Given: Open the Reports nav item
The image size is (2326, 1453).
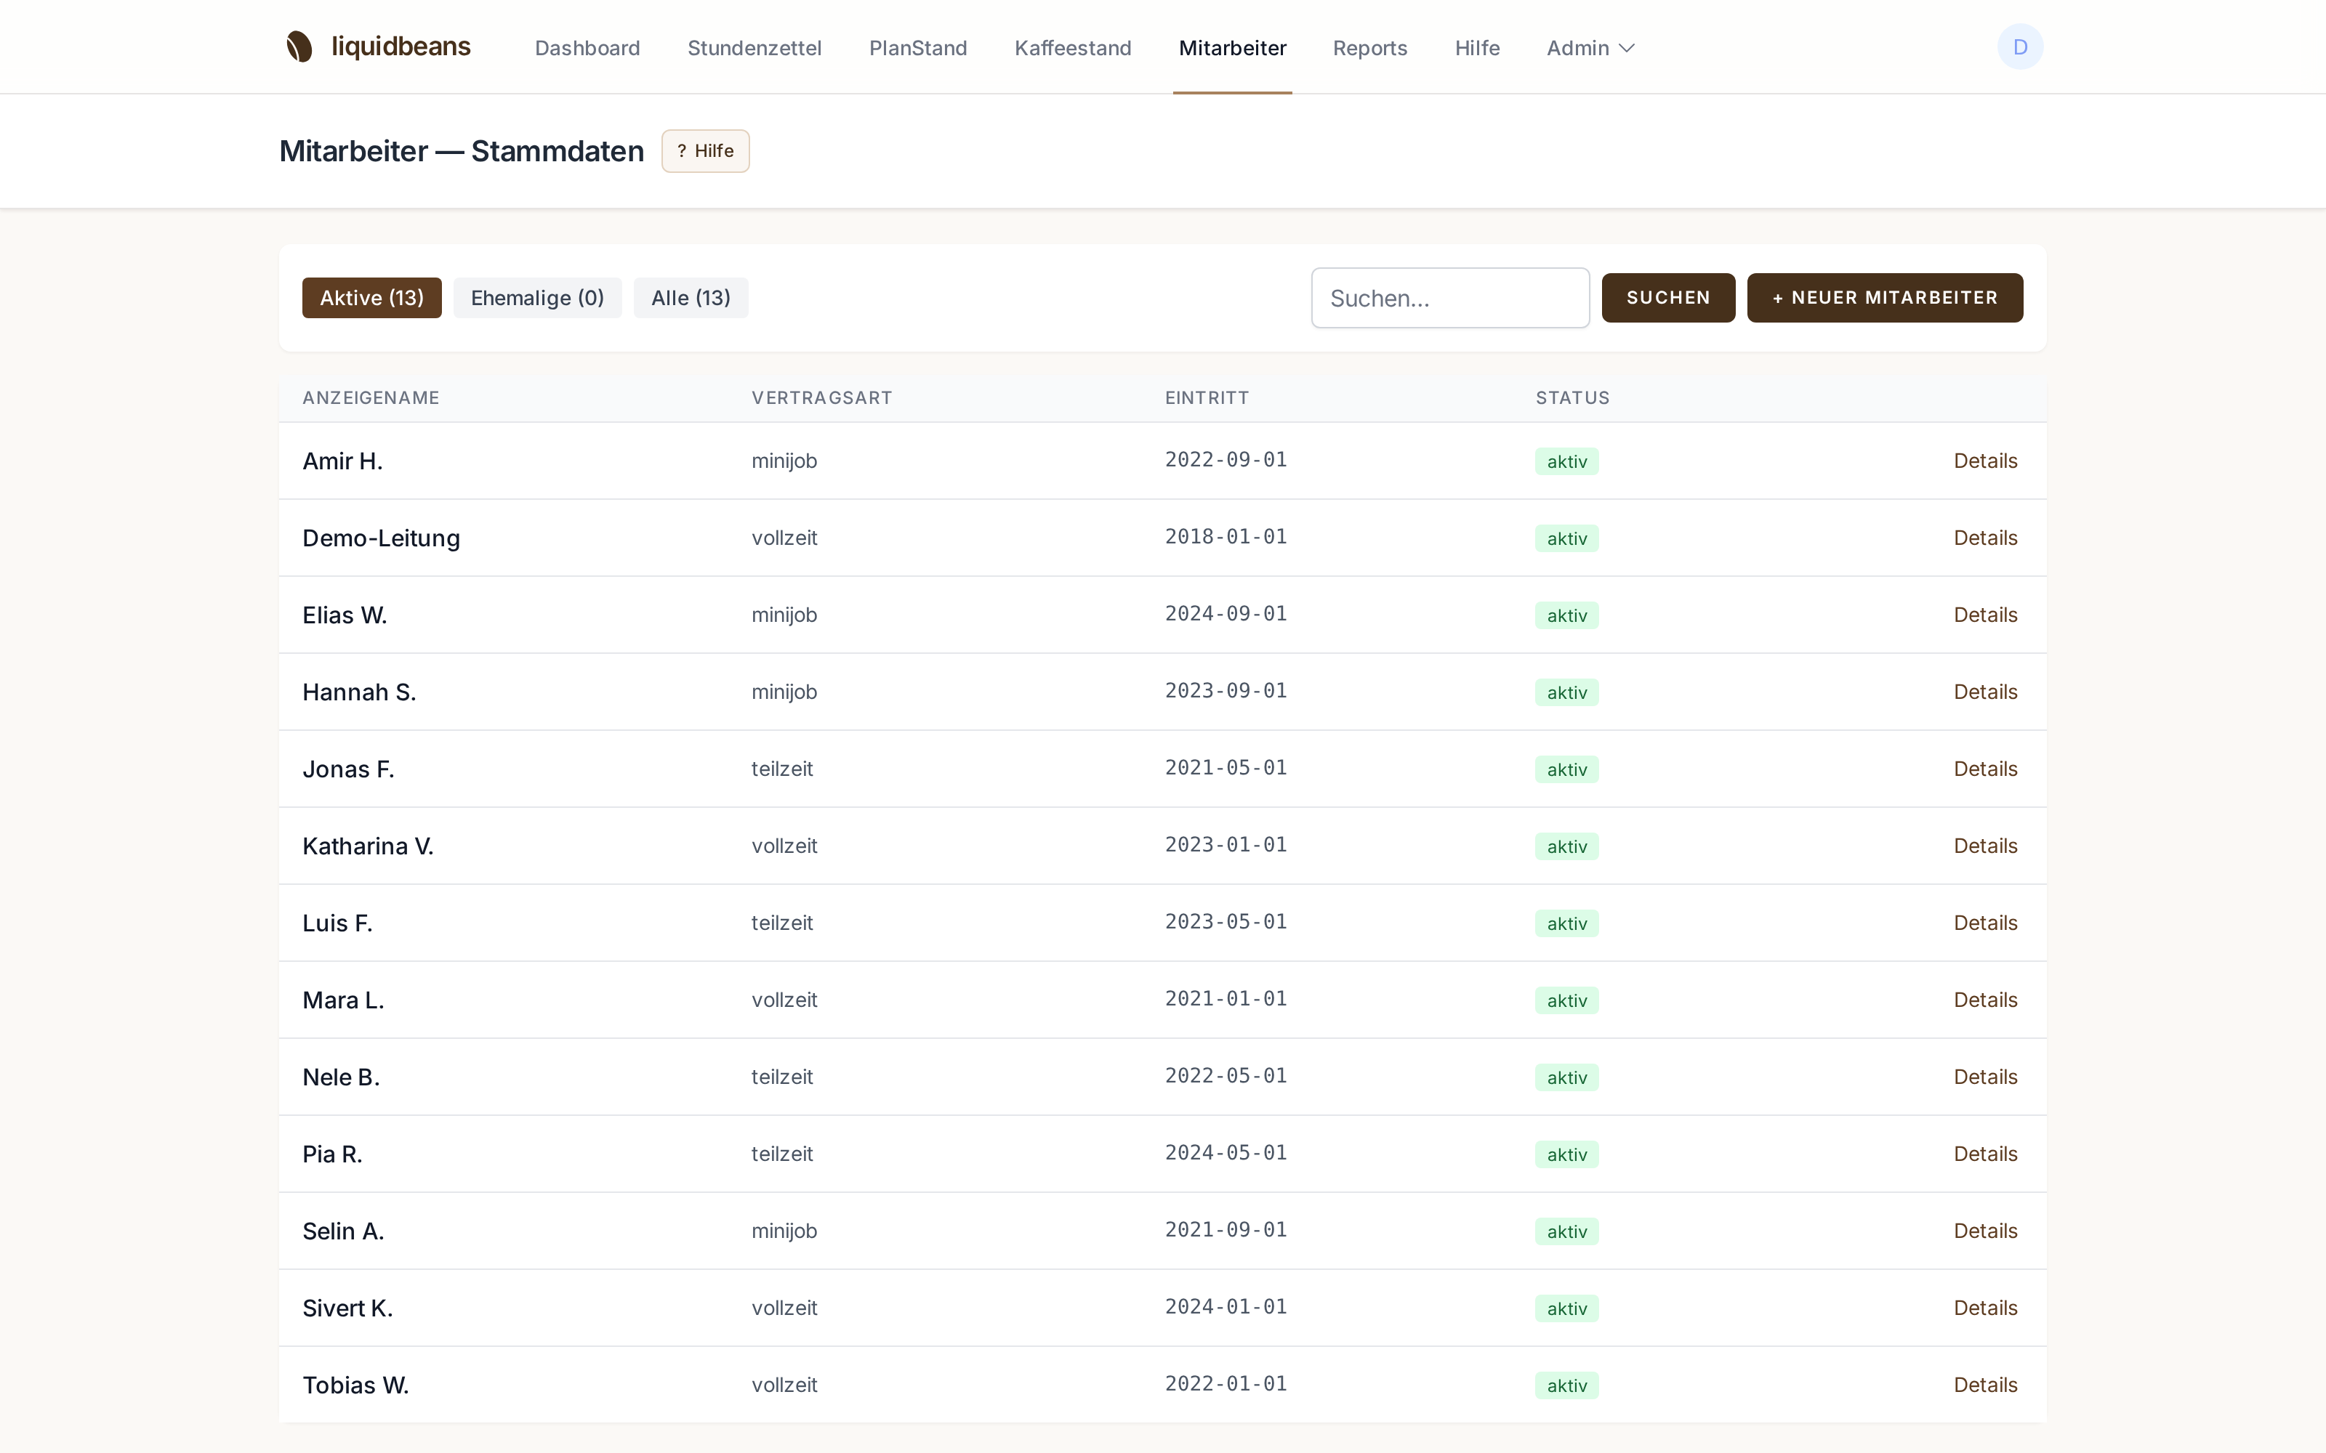Looking at the screenshot, I should (1369, 48).
